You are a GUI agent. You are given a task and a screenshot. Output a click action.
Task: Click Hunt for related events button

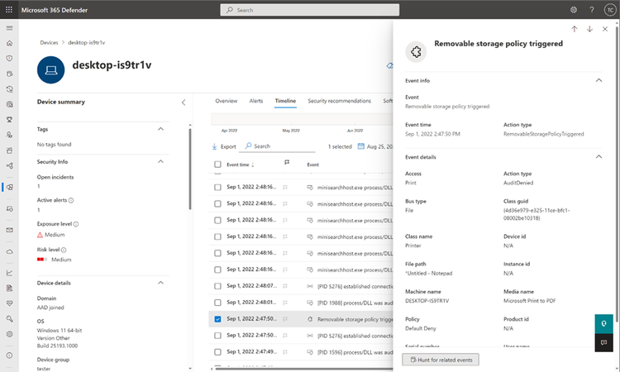pyautogui.click(x=441, y=360)
